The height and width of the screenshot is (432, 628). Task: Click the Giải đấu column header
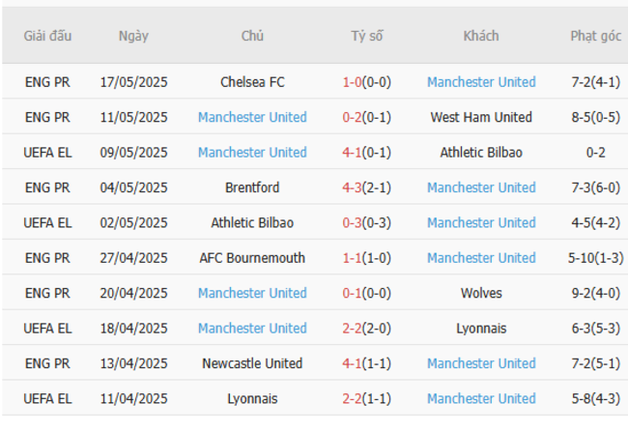(x=47, y=36)
